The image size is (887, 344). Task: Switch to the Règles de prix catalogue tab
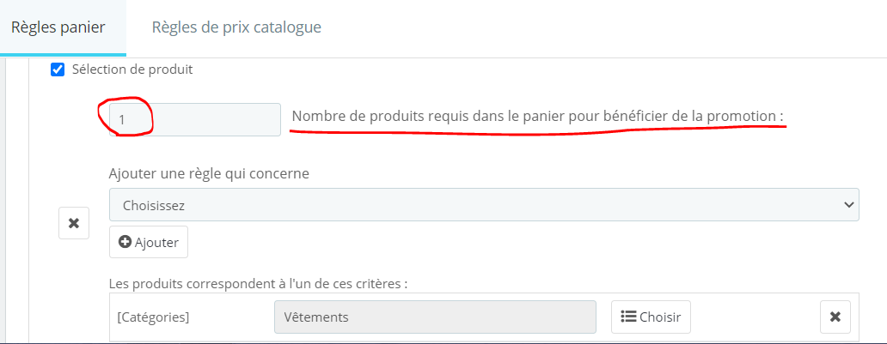pos(236,27)
